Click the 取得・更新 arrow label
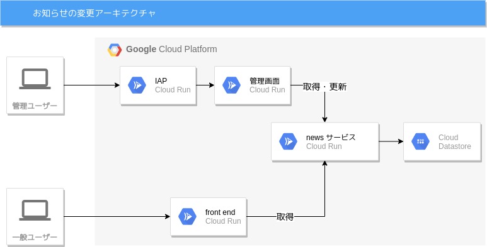Image resolution: width=487 pixels, height=247 pixels. pos(324,87)
